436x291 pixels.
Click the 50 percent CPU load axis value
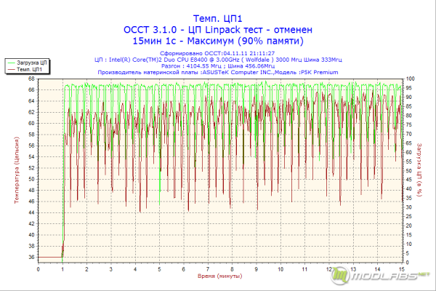pos(408,171)
